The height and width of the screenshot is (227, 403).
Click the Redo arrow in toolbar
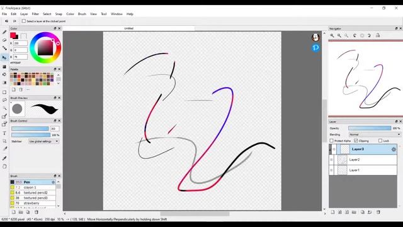(14, 21)
